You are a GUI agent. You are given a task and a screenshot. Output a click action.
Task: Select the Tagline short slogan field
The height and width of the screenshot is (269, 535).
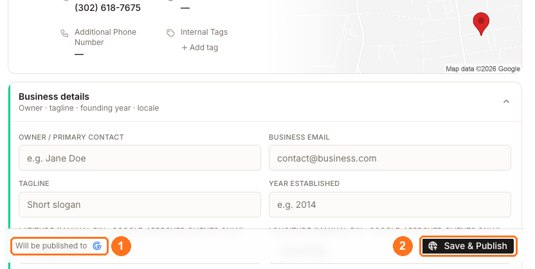pyautogui.click(x=140, y=205)
